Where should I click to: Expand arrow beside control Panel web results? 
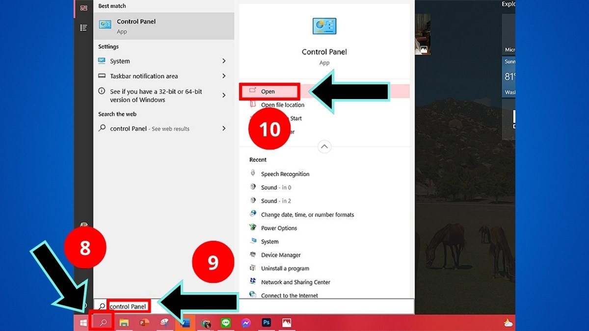point(224,128)
